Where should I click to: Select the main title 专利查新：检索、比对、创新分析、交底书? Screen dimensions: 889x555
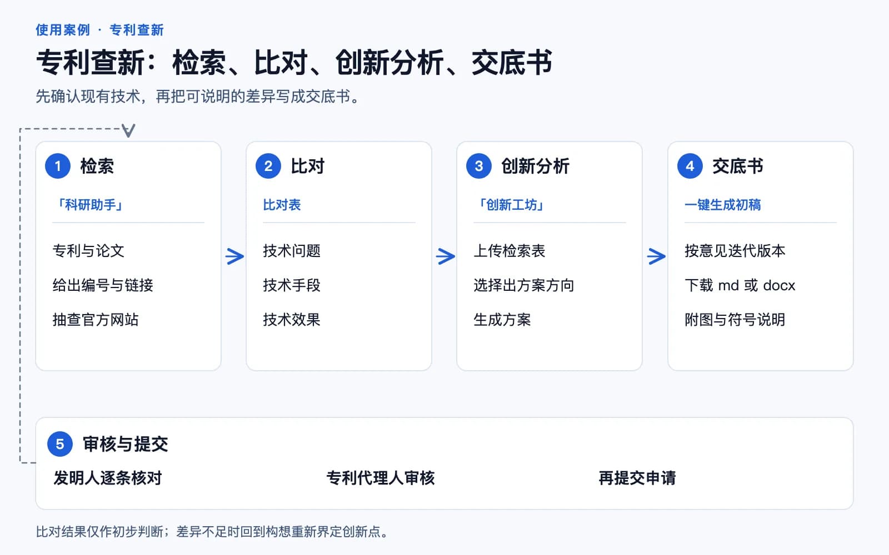click(x=294, y=62)
